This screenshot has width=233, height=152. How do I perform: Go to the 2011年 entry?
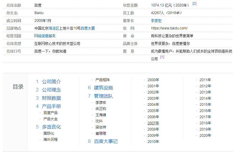[205, 80]
